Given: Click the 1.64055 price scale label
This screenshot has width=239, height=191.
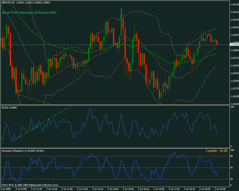Looking at the screenshot, I should point(235,28).
